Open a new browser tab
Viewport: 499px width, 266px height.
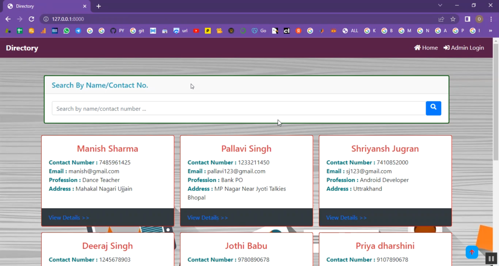tap(98, 6)
